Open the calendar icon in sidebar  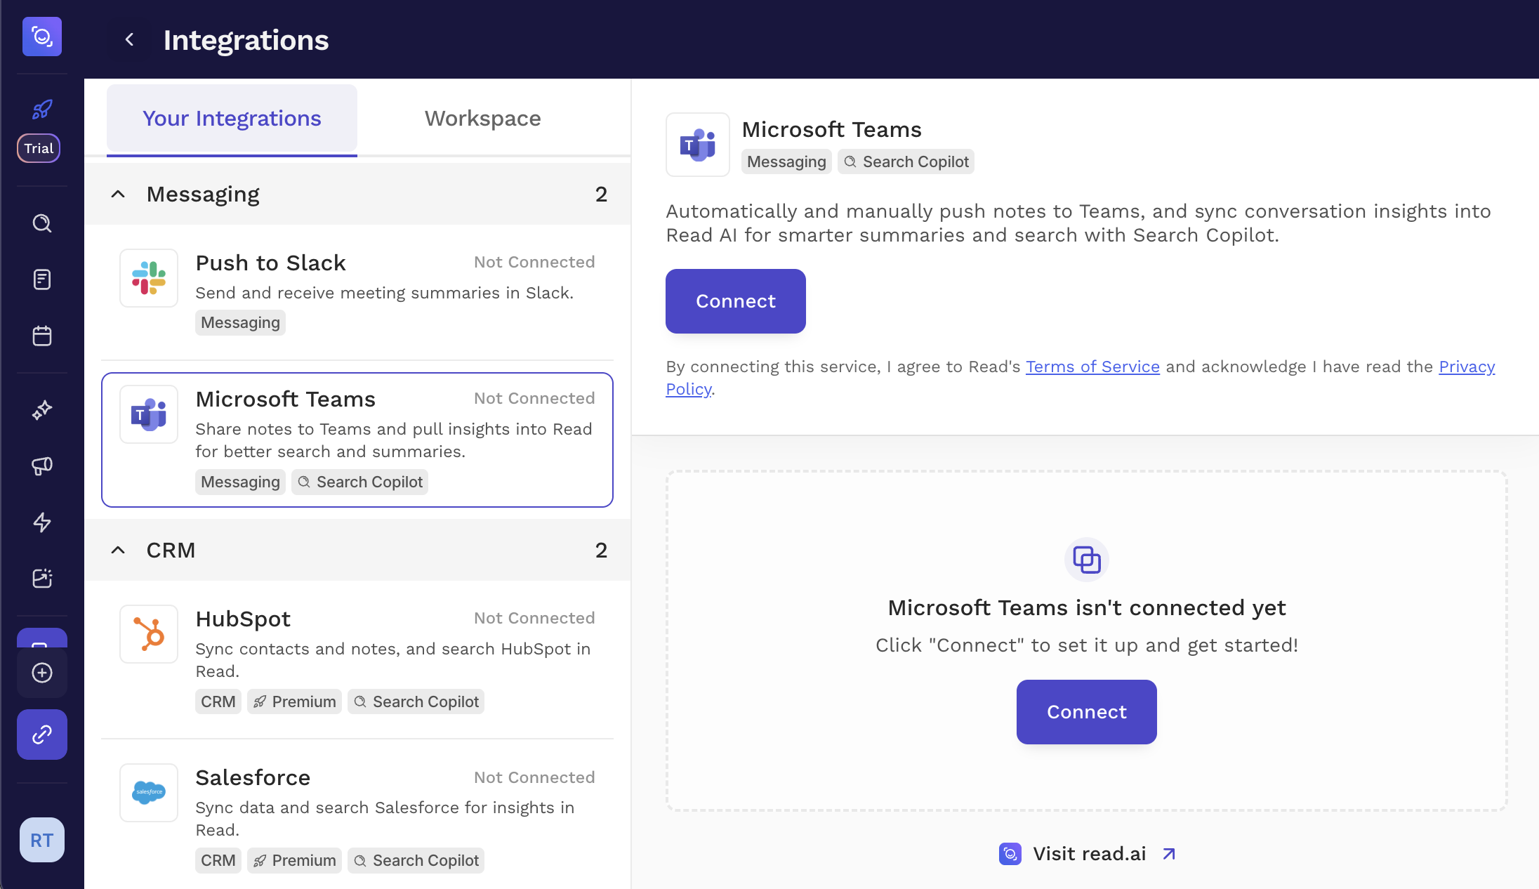[42, 336]
